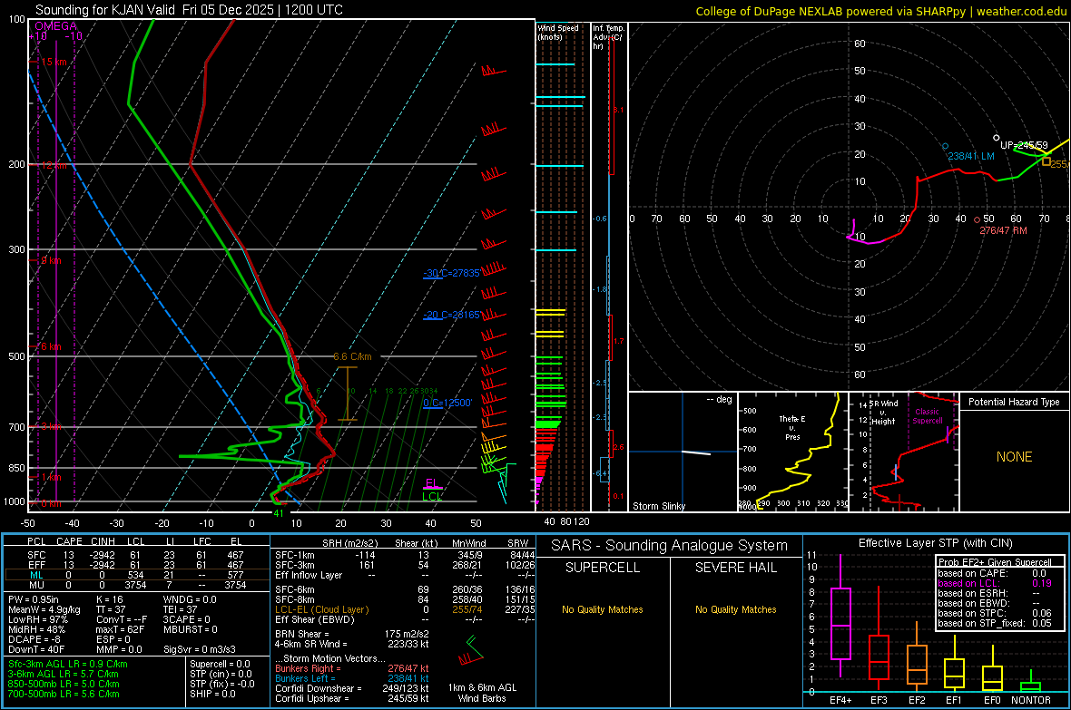Select the EFF parcel row
Viewport: 1071px width, 710px height.
pos(136,565)
